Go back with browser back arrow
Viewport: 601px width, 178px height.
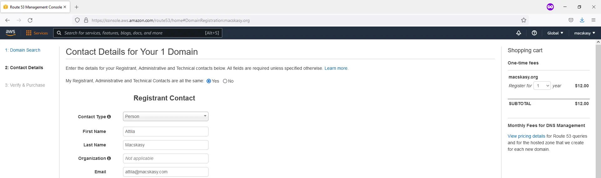(8, 20)
